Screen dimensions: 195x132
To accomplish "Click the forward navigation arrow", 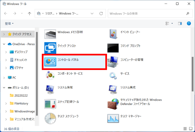I will pyautogui.click(x=15, y=13).
